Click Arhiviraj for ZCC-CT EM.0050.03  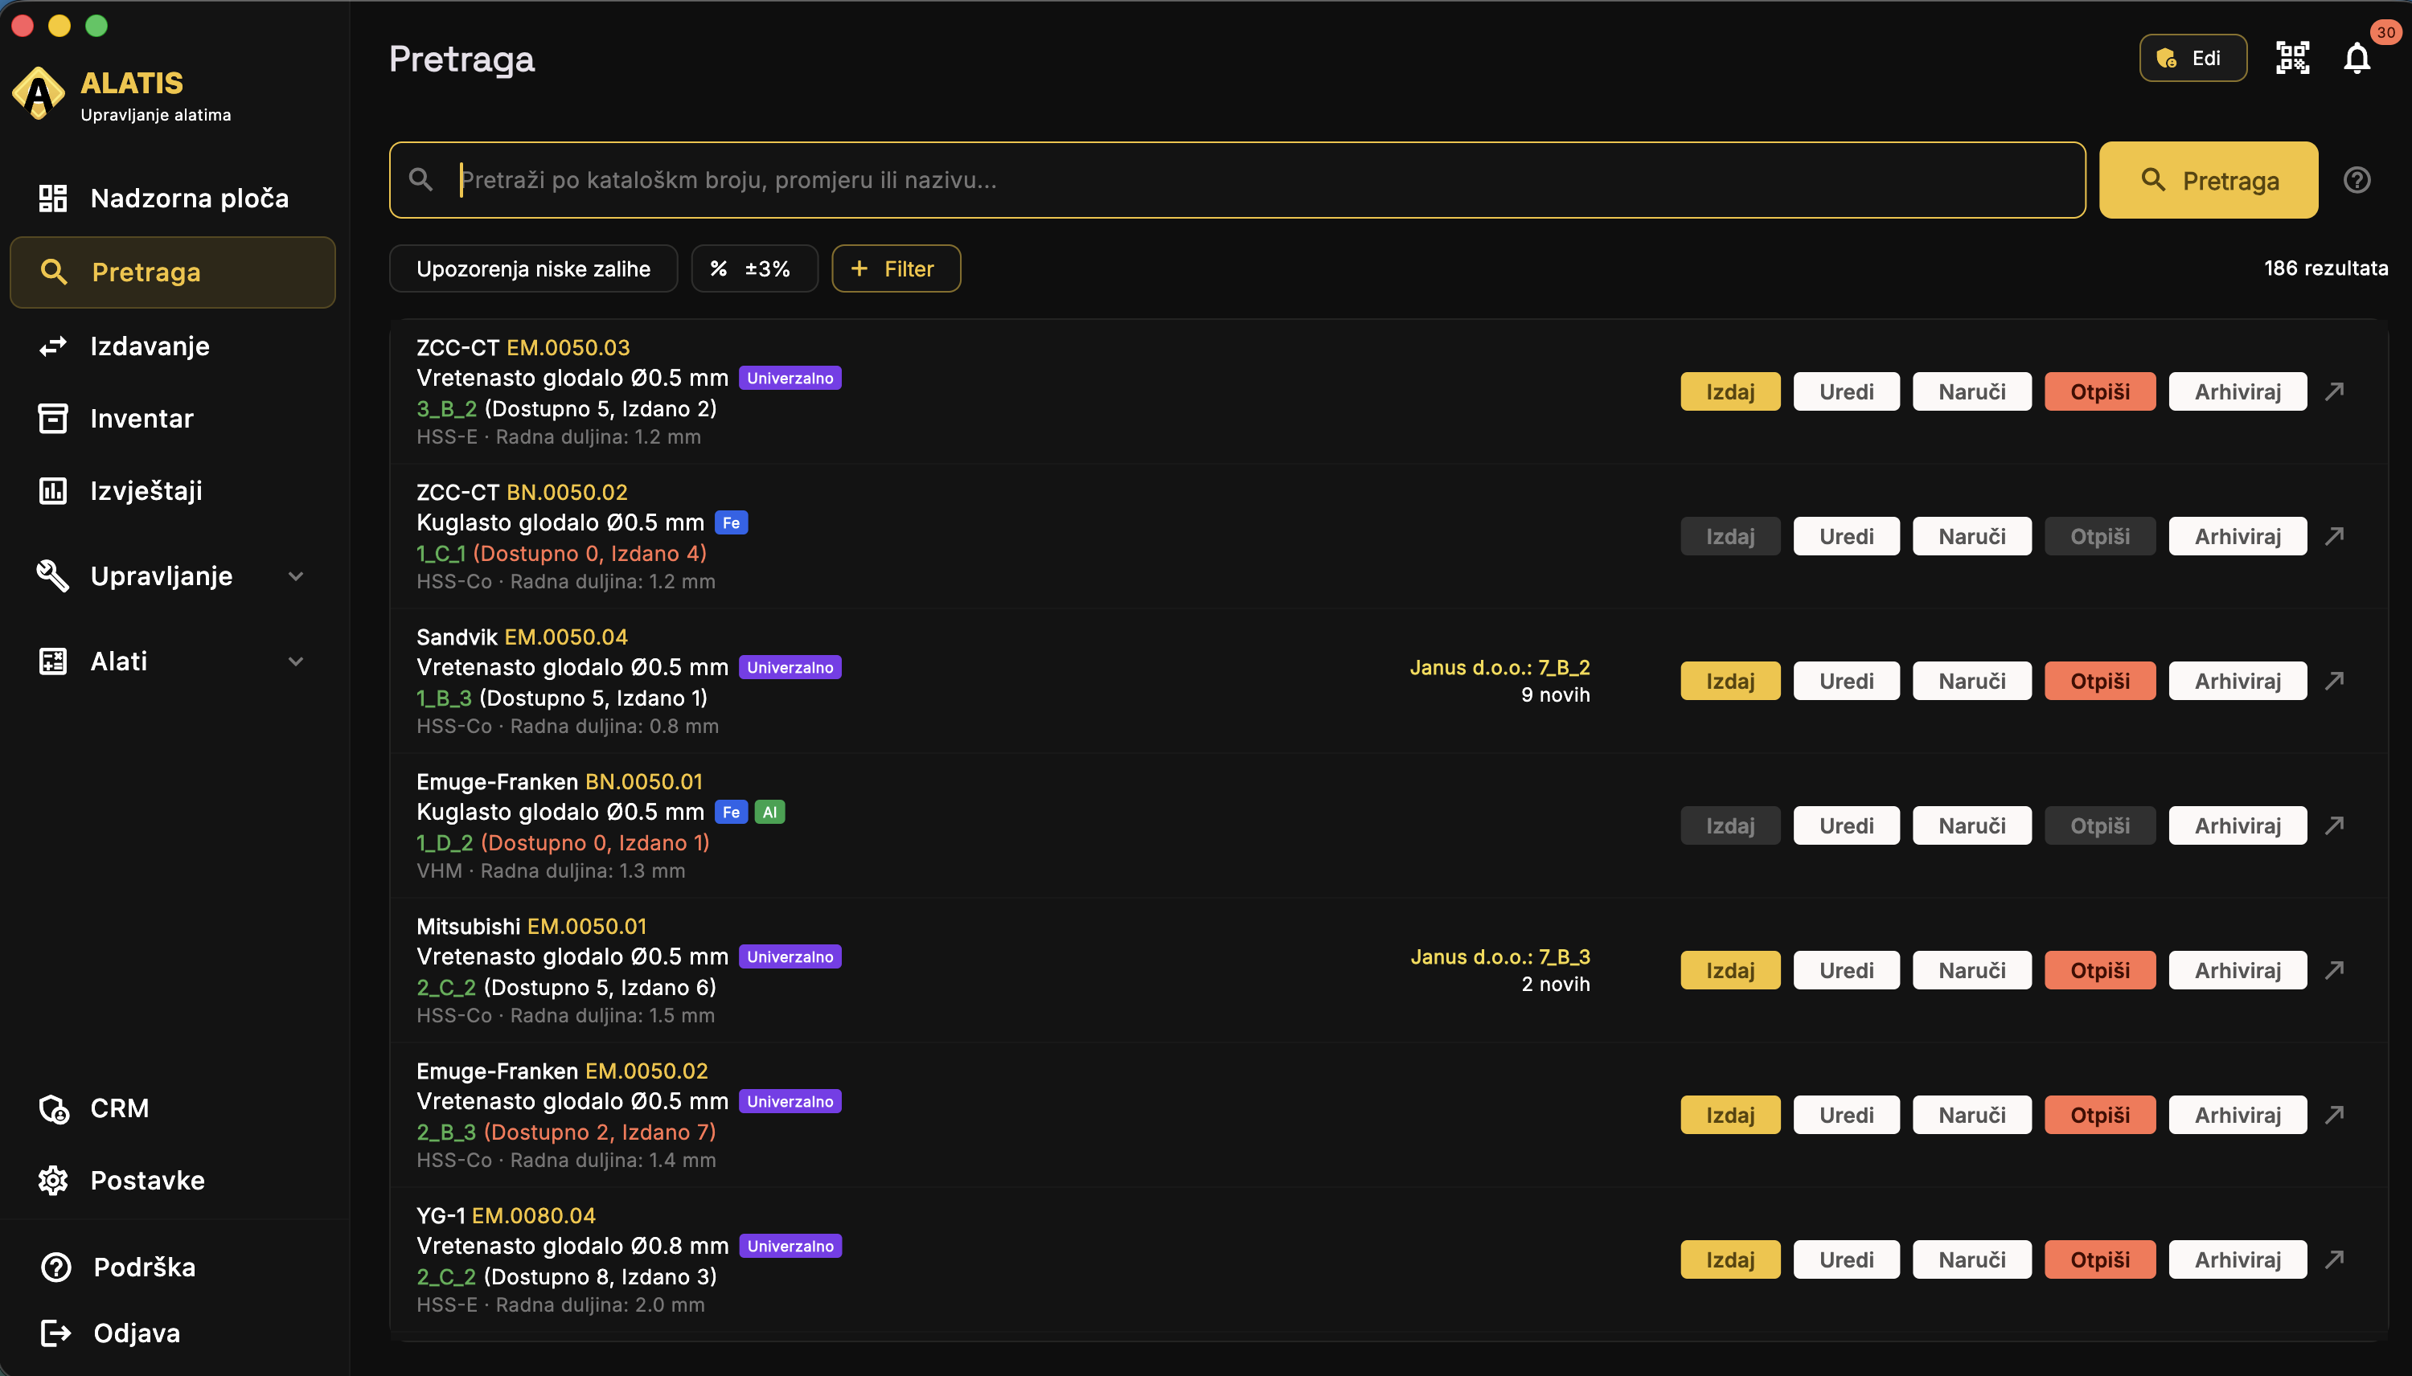(x=2238, y=391)
